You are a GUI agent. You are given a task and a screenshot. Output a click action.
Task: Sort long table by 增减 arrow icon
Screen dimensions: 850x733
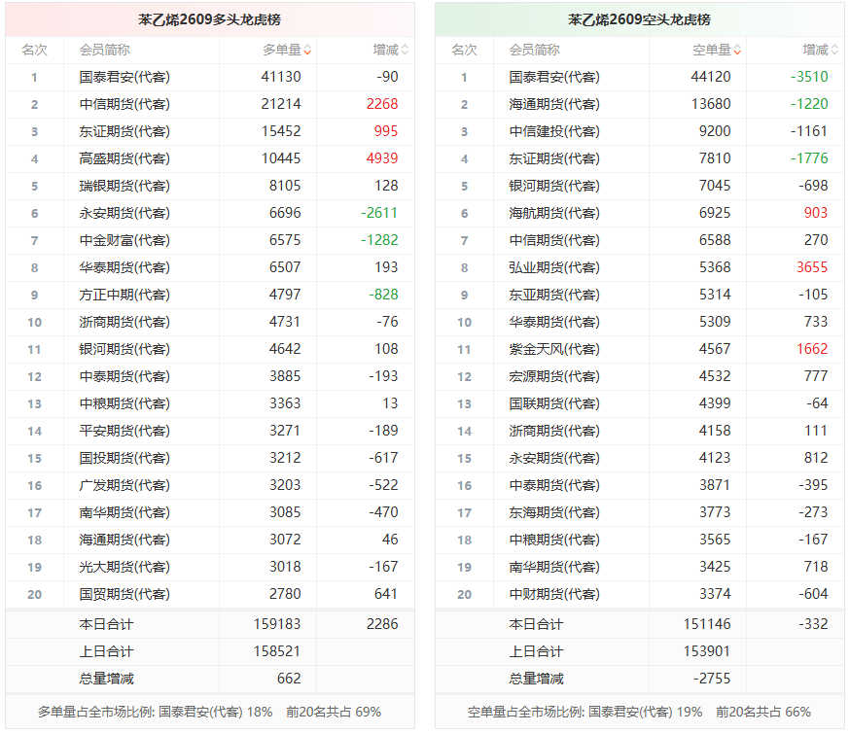[x=405, y=51]
